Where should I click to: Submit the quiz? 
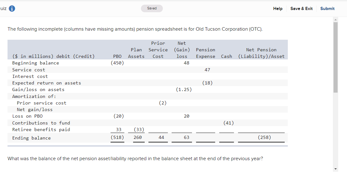coord(327,9)
